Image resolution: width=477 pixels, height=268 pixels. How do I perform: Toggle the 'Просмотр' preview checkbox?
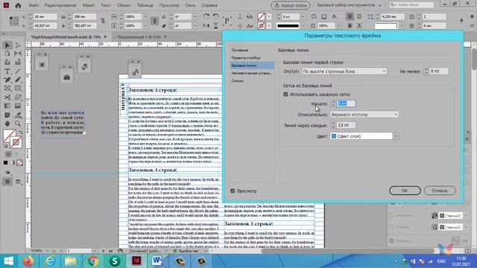point(233,191)
